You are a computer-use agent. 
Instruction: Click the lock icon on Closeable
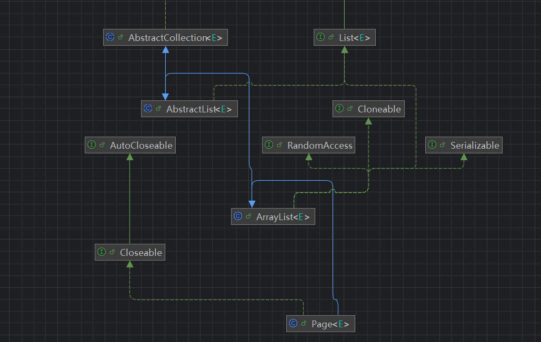(x=112, y=252)
